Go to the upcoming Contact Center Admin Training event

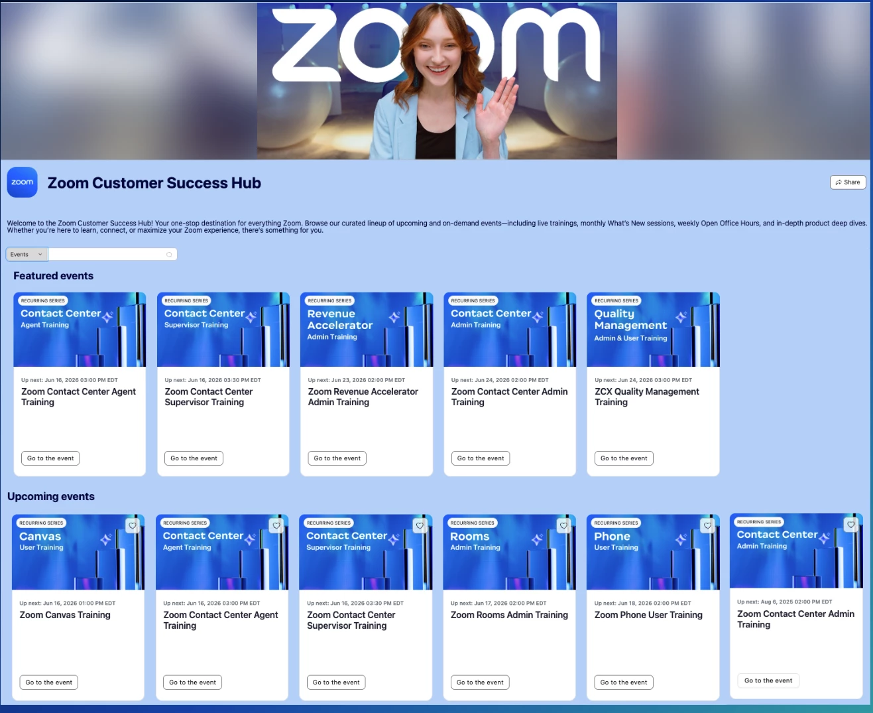click(x=768, y=681)
